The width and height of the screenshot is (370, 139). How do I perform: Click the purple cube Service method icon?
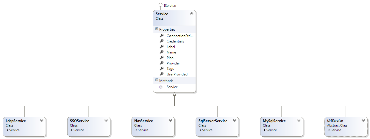tap(161, 87)
